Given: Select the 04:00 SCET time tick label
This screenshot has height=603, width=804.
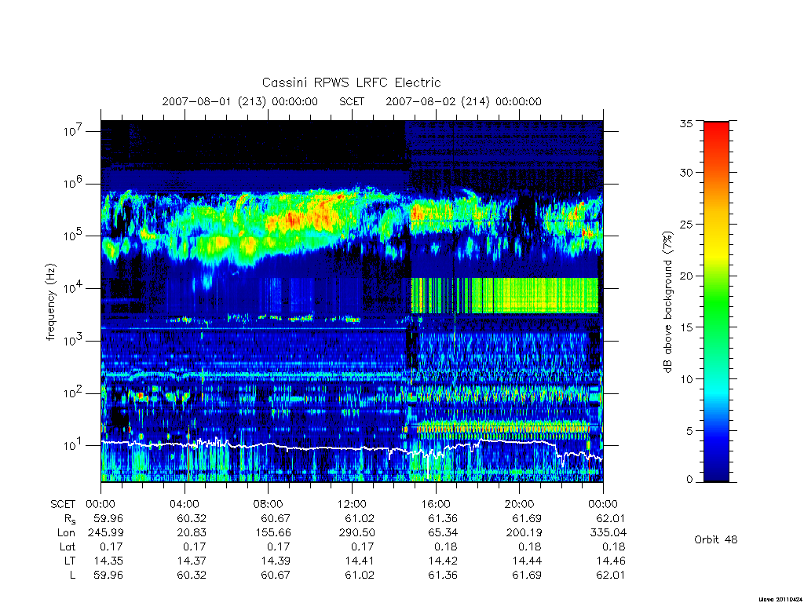Looking at the screenshot, I should pyautogui.click(x=185, y=504).
